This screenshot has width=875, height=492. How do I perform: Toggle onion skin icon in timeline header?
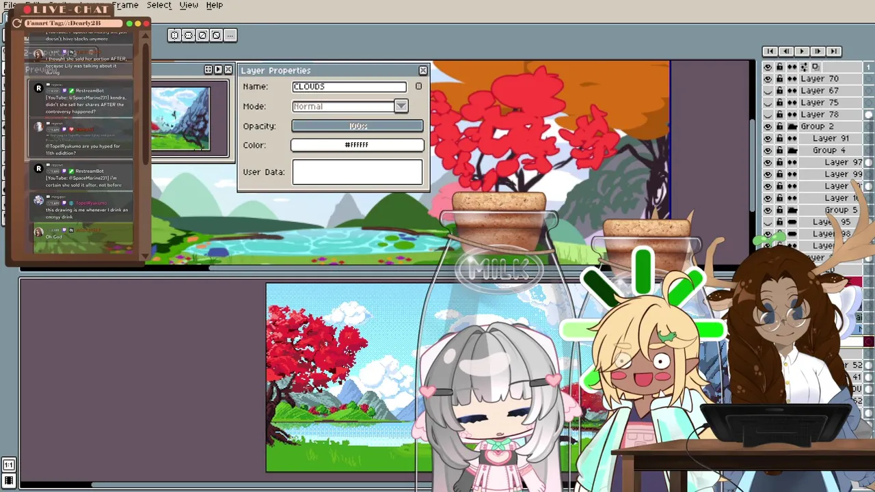tap(816, 66)
